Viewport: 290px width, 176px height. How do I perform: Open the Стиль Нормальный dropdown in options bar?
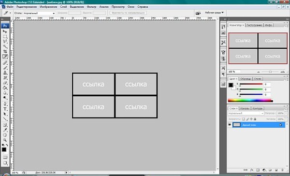point(39,13)
